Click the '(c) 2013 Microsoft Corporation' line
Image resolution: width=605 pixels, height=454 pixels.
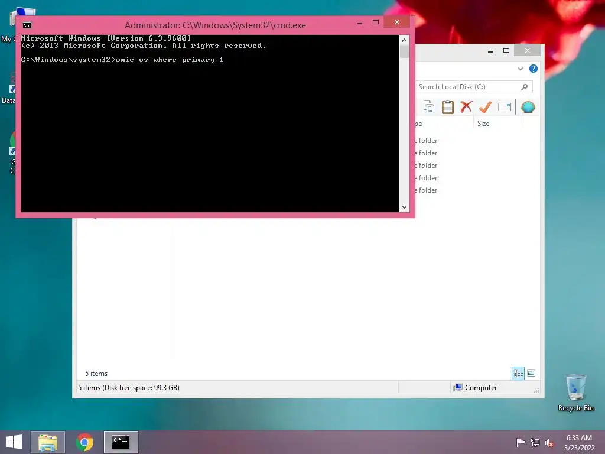[x=143, y=46]
